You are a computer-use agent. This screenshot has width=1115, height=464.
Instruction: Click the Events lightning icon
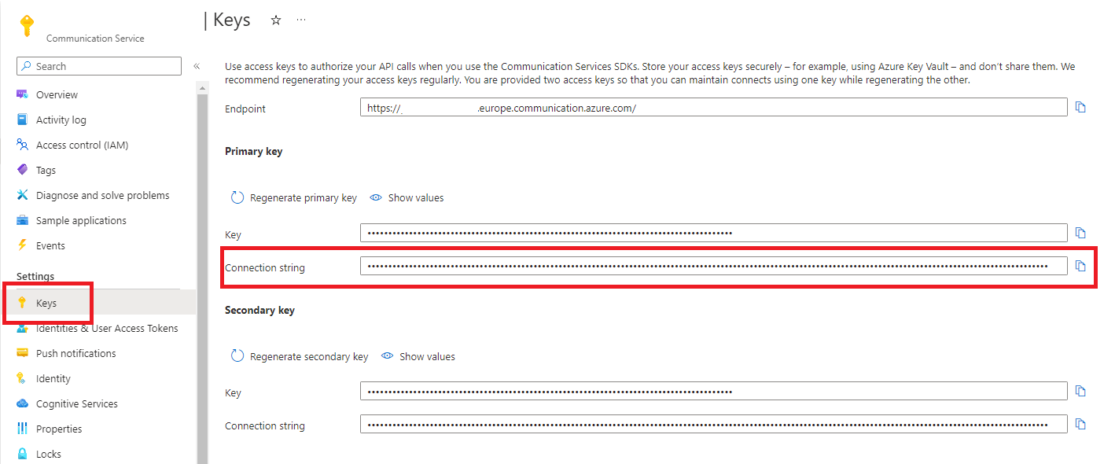pos(22,246)
